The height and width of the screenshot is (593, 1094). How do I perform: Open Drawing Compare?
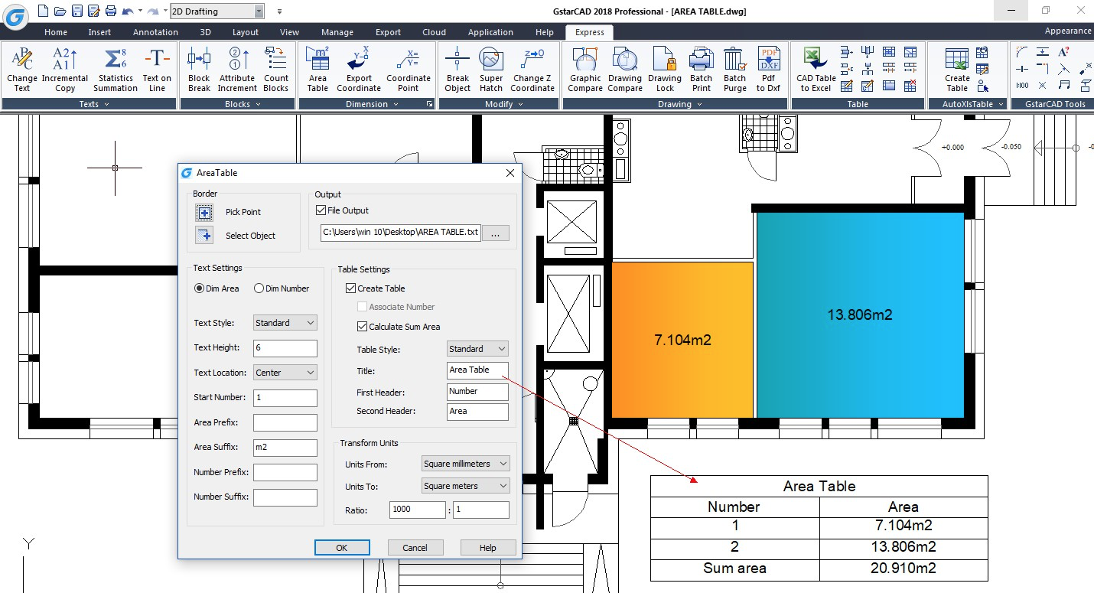tap(625, 70)
